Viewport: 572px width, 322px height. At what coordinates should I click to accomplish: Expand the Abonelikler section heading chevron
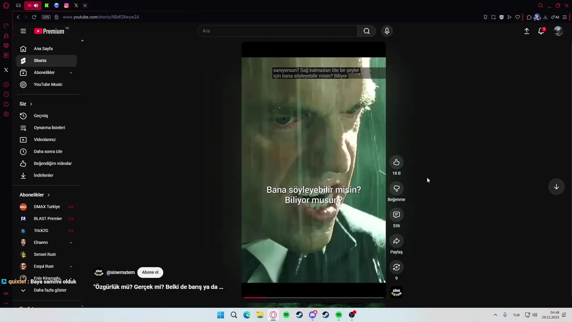pyautogui.click(x=48, y=195)
